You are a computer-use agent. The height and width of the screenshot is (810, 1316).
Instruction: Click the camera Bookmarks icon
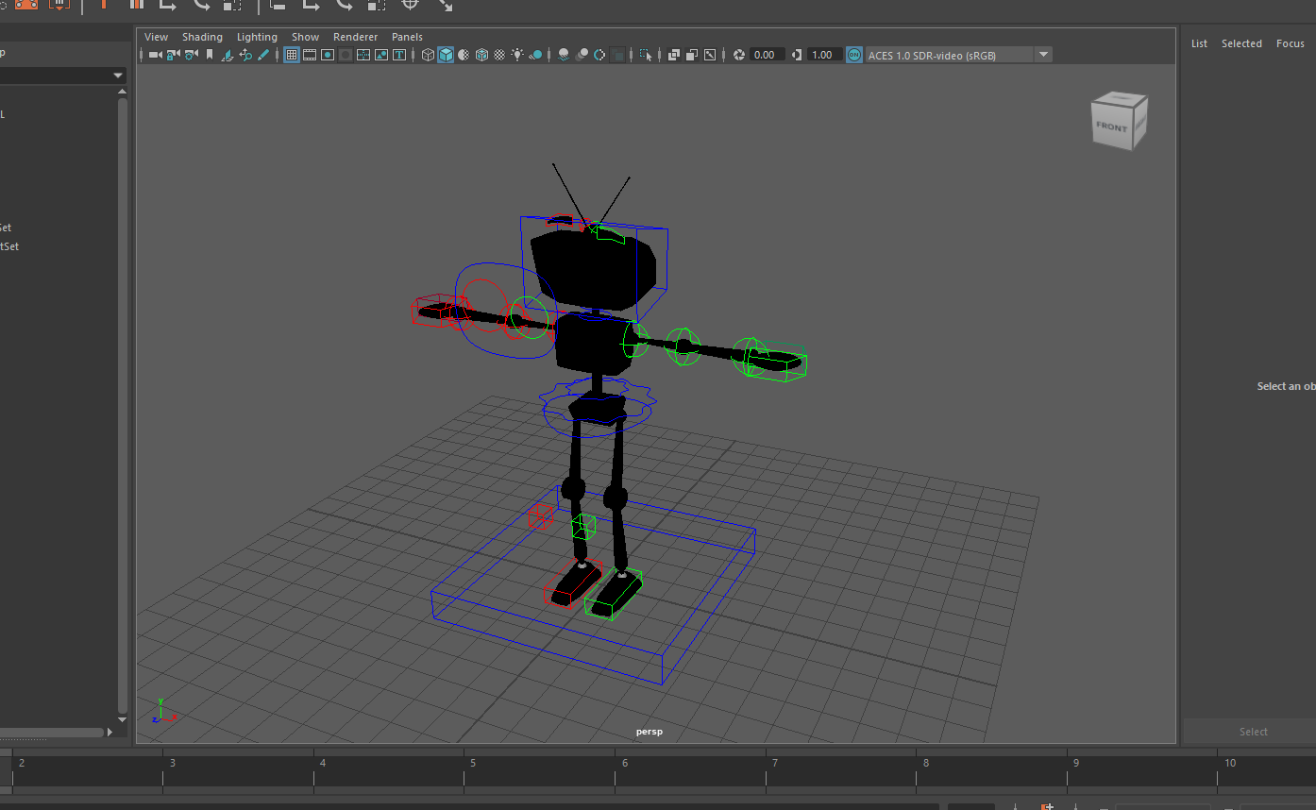point(210,55)
